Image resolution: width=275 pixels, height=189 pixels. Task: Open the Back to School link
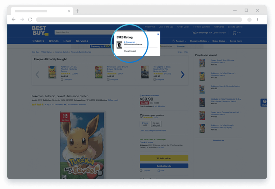235,27
